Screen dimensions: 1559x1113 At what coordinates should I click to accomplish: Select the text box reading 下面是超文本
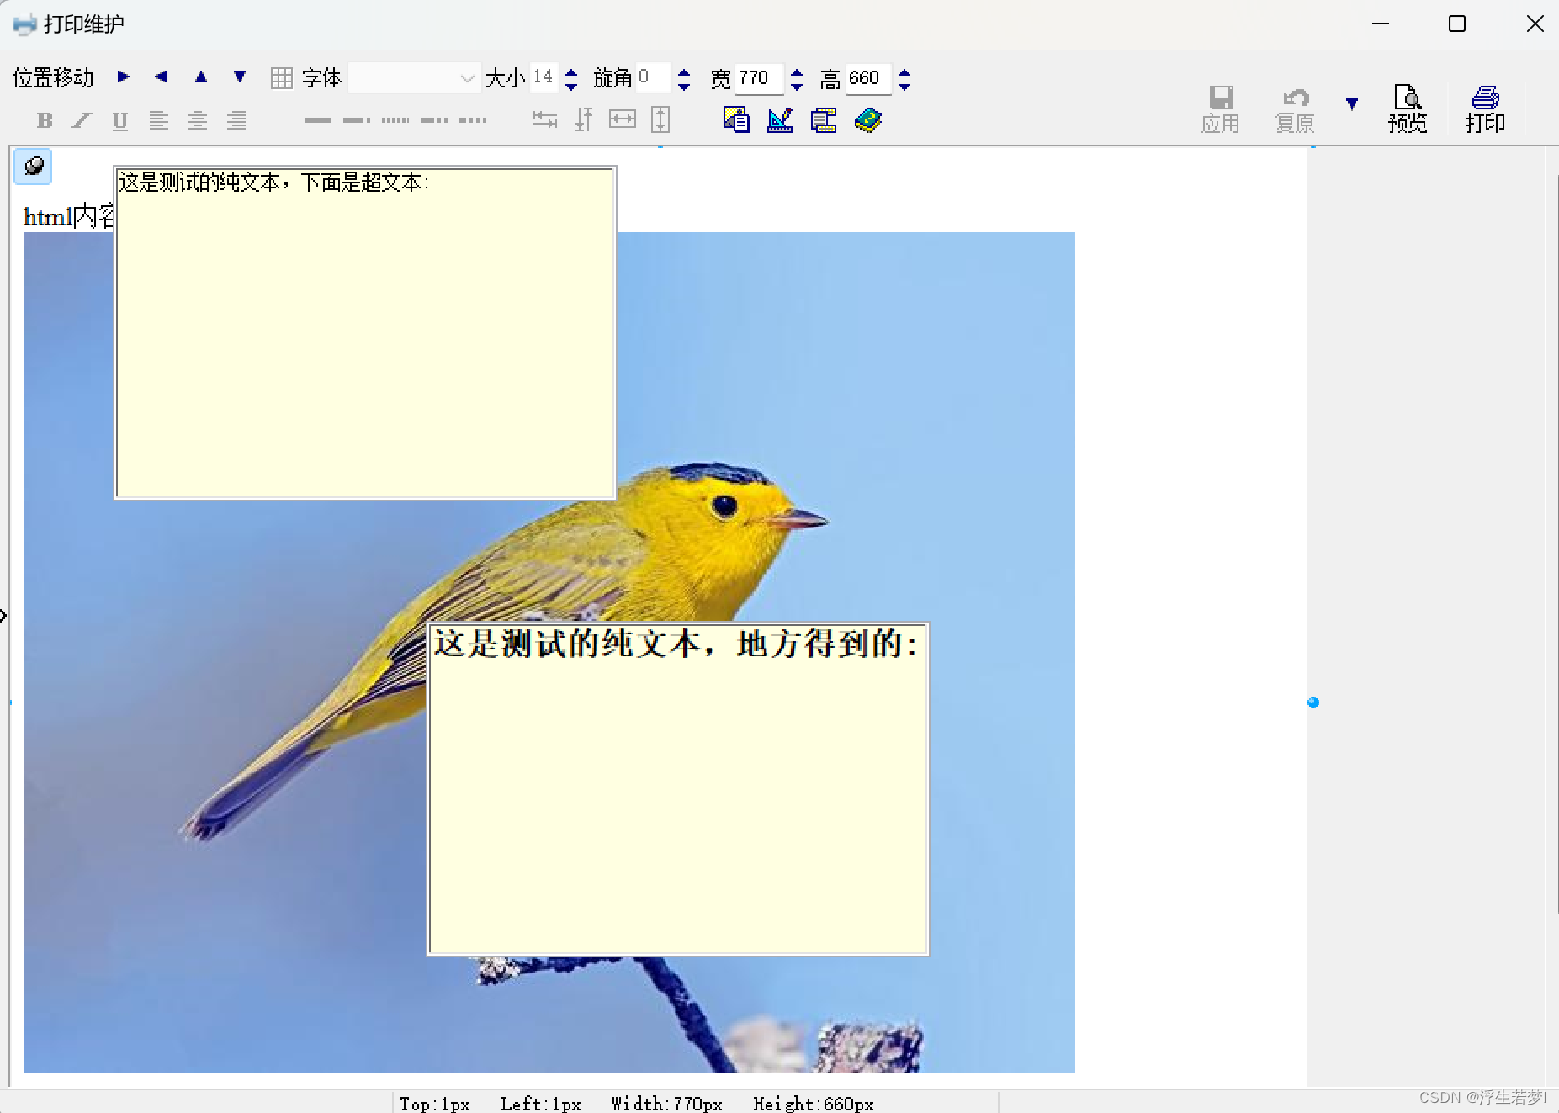point(365,332)
